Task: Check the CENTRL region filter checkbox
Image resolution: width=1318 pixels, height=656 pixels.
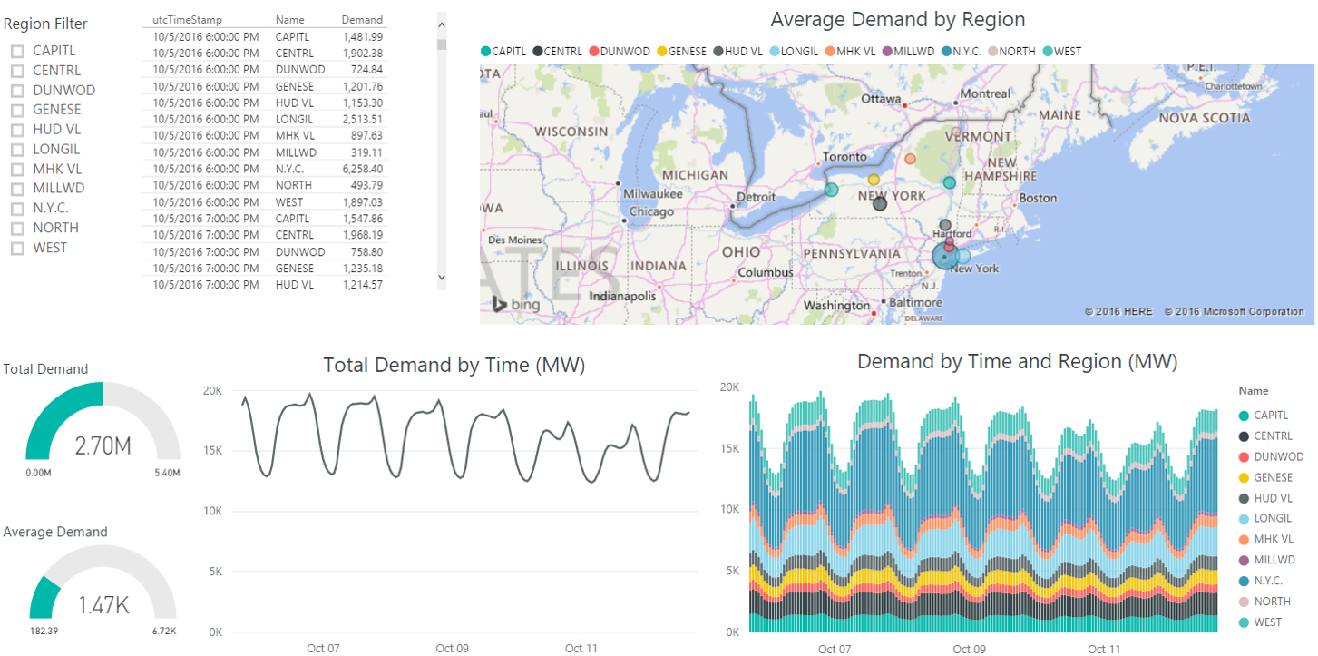Action: (17, 71)
